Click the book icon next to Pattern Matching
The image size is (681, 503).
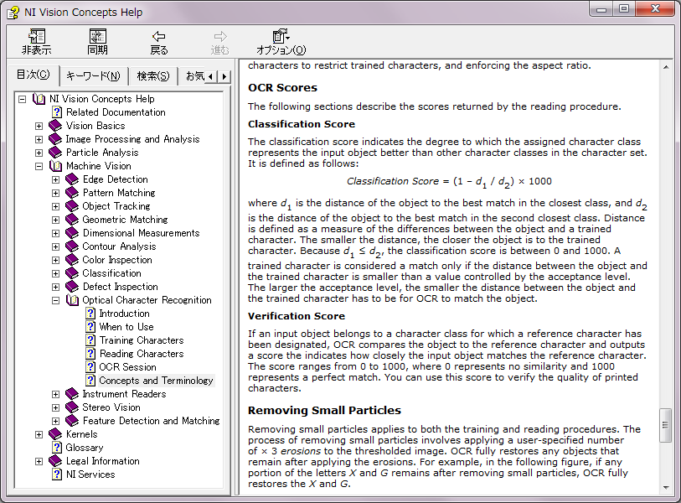pyautogui.click(x=72, y=193)
